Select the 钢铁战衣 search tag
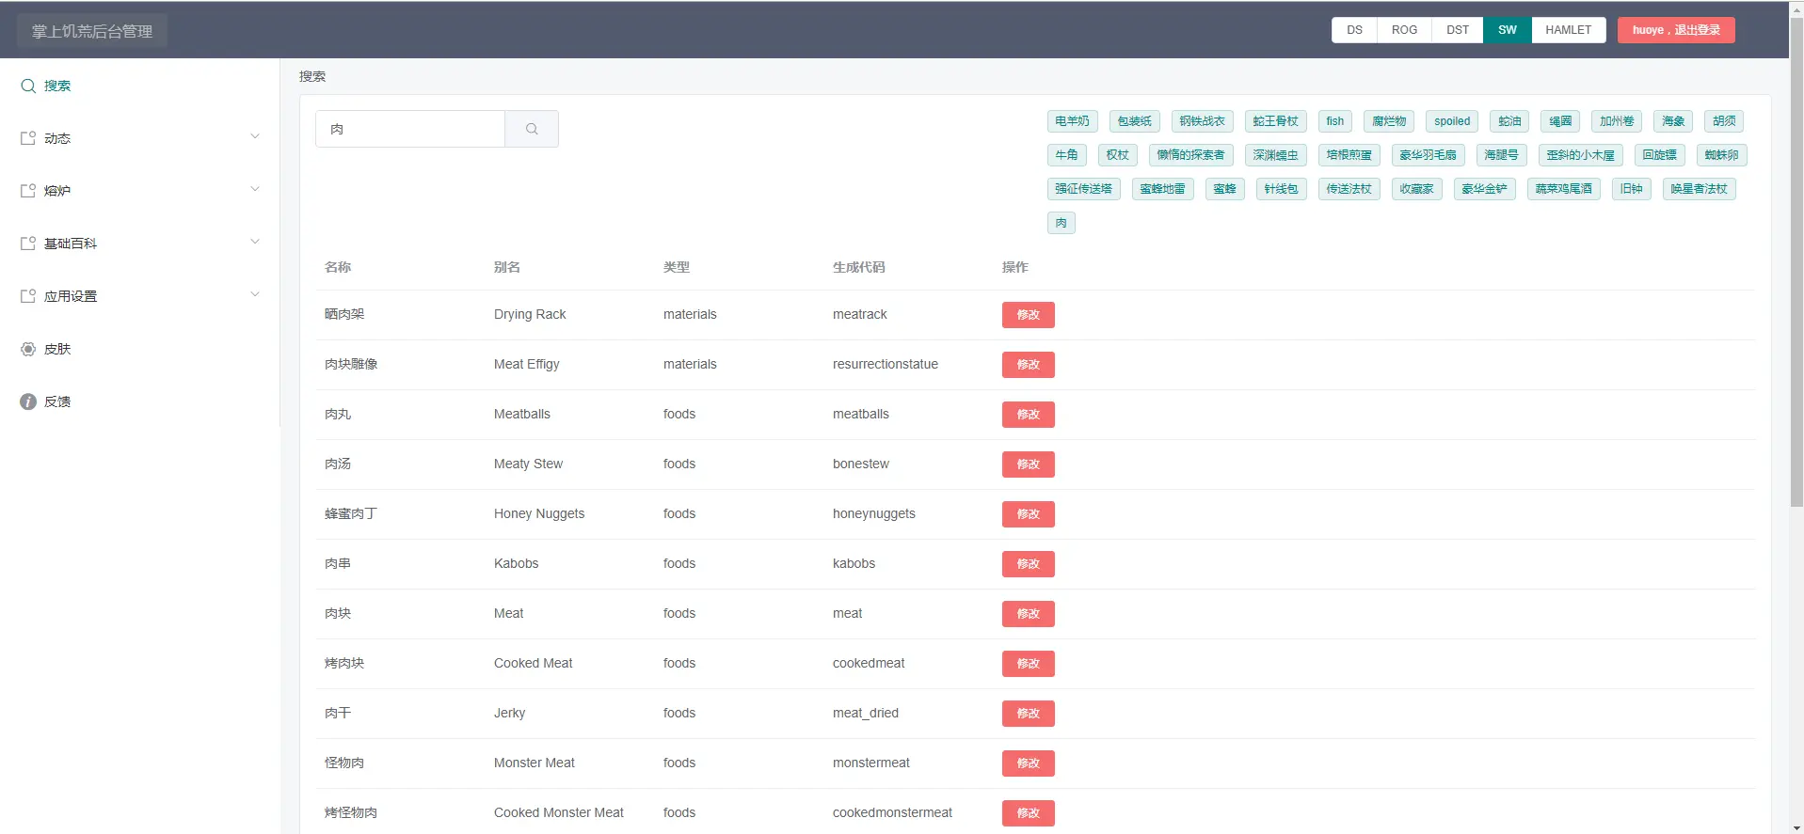 click(1202, 121)
